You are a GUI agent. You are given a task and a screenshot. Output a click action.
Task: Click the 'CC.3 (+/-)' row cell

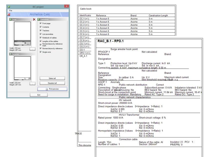pos(84,25)
